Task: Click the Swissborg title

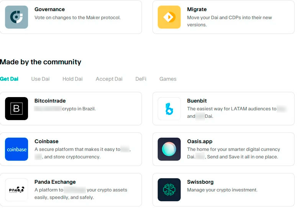Action: pos(200,182)
